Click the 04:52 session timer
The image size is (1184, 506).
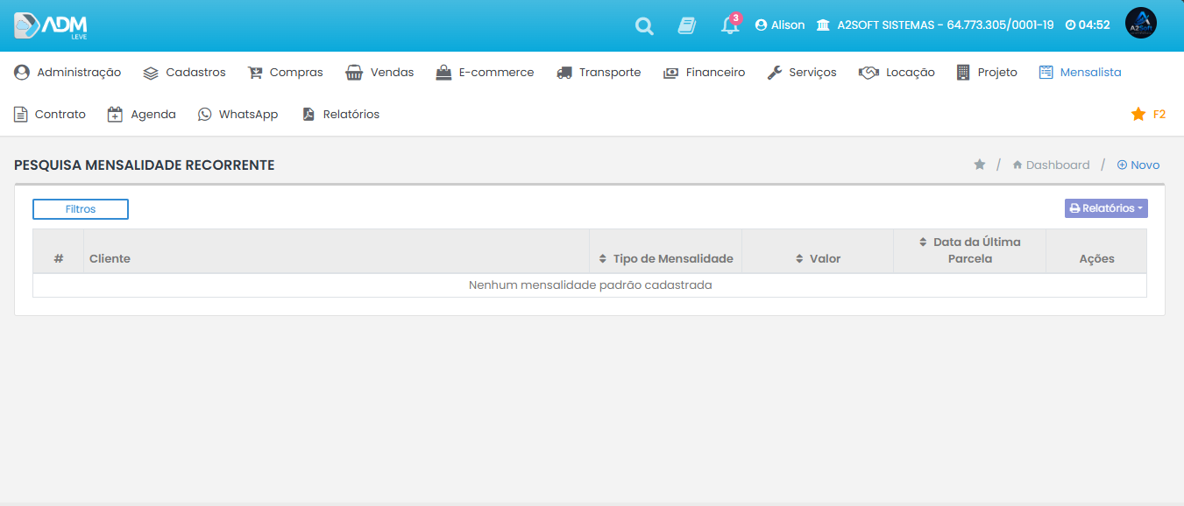(x=1088, y=25)
